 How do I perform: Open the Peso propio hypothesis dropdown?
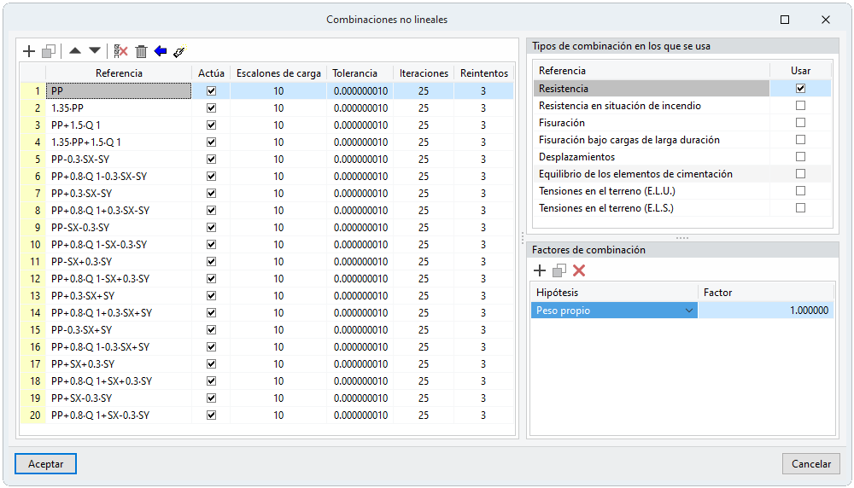pyautogui.click(x=689, y=311)
